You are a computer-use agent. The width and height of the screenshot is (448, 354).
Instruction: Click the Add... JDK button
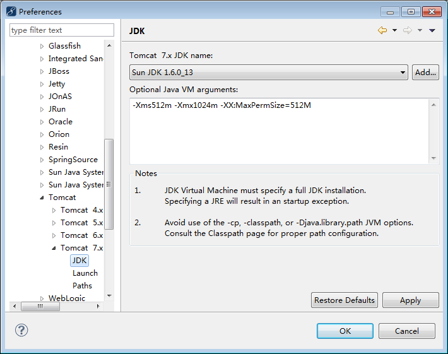point(425,73)
